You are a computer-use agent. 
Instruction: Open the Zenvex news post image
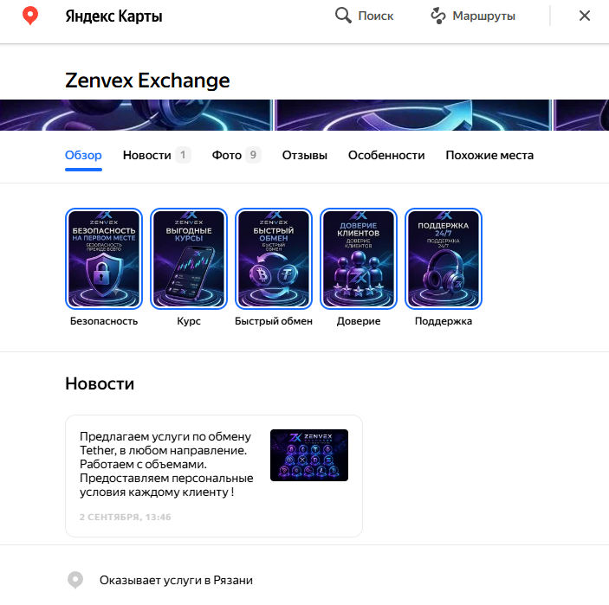309,455
